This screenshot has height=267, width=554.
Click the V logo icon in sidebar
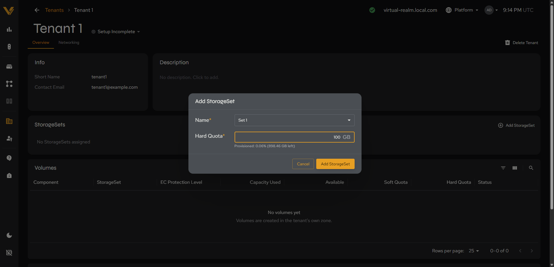[x=9, y=11]
